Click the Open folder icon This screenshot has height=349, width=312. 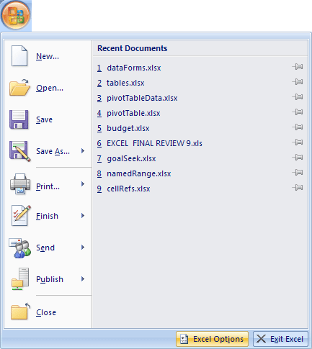(x=19, y=87)
